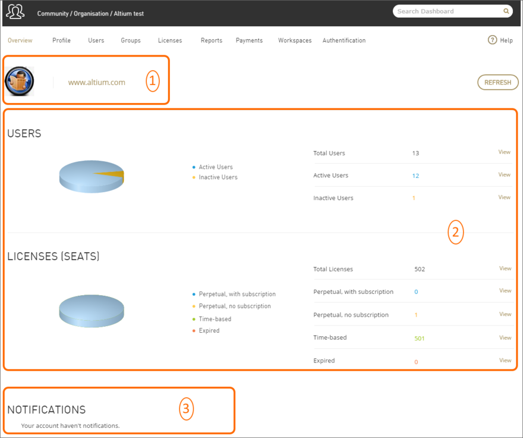This screenshot has width=523, height=438.
Task: Switch to the Profile tab
Action: pos(61,40)
